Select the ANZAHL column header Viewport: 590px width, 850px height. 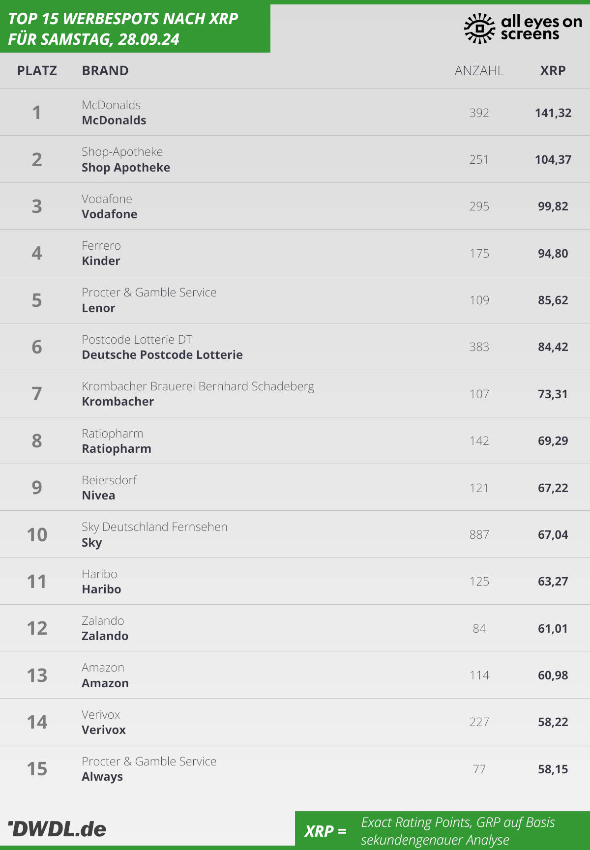pos(479,71)
